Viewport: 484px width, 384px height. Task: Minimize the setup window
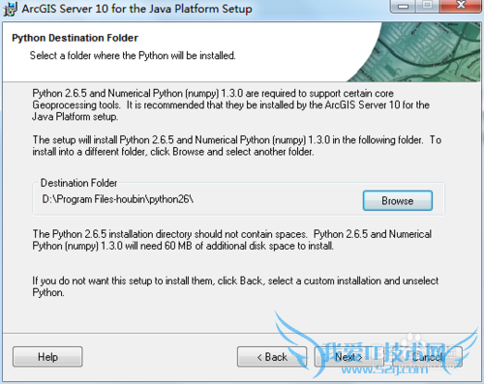pyautogui.click(x=403, y=6)
